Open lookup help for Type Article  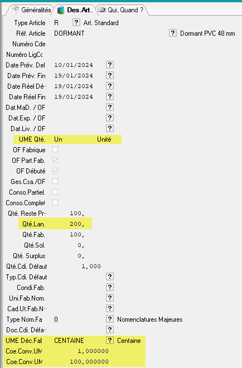76,22
